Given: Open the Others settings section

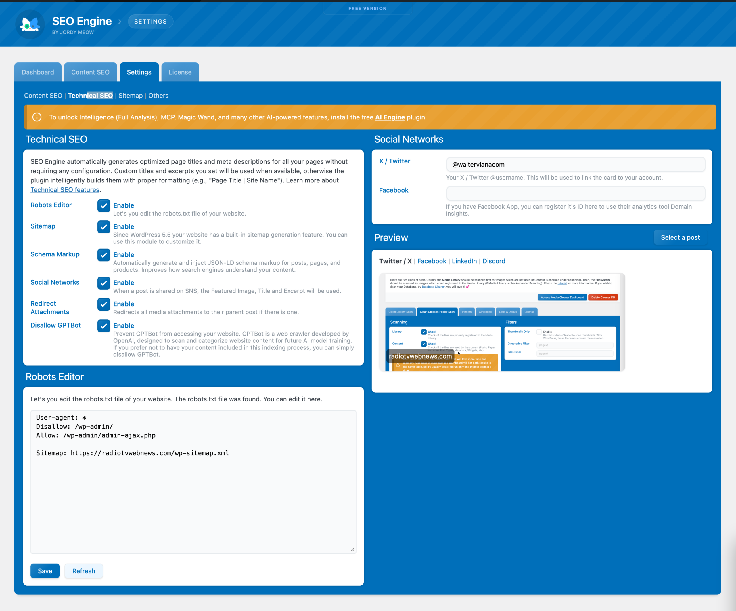Looking at the screenshot, I should point(158,95).
